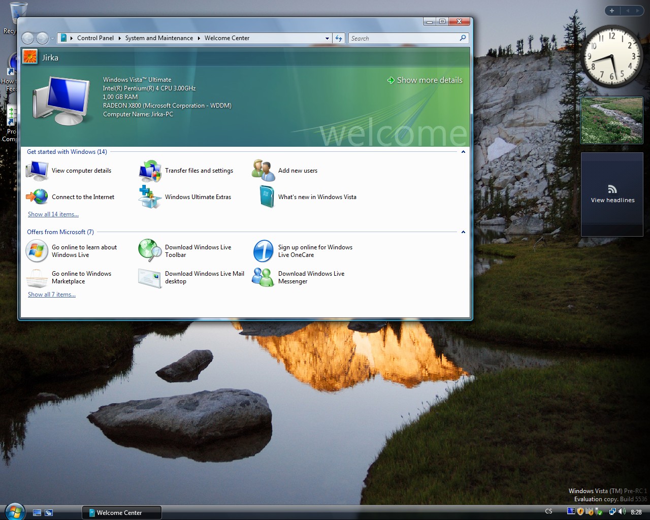Click the View computer details label

pyautogui.click(x=81, y=171)
